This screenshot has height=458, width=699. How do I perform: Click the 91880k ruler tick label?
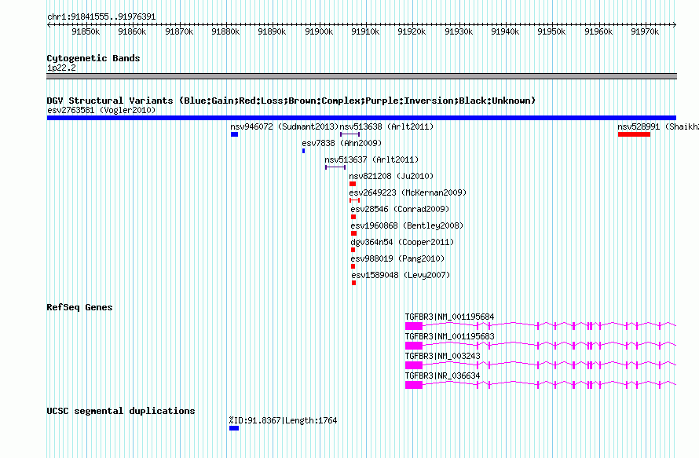[225, 31]
